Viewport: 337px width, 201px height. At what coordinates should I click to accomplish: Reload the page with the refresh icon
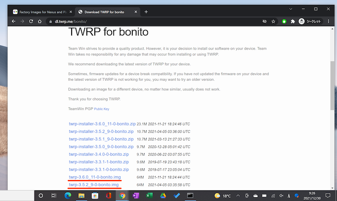tap(31, 21)
